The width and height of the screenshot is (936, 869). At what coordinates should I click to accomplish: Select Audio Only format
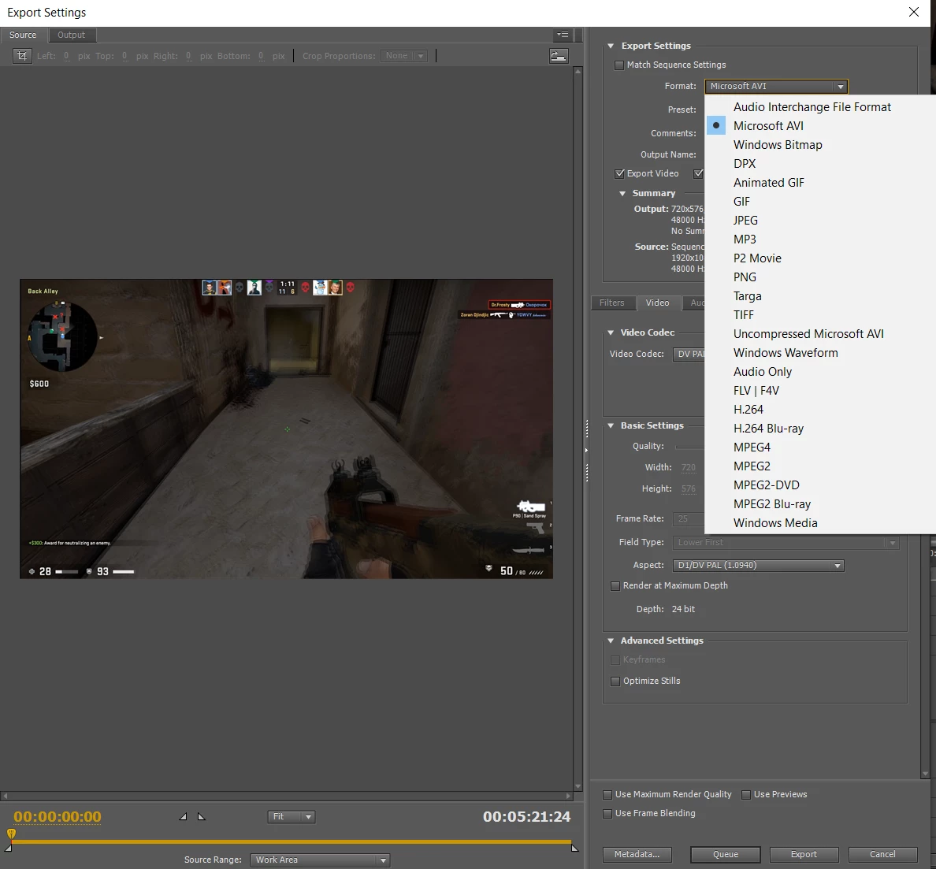763,372
